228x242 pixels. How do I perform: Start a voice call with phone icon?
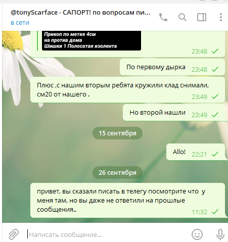(163, 17)
